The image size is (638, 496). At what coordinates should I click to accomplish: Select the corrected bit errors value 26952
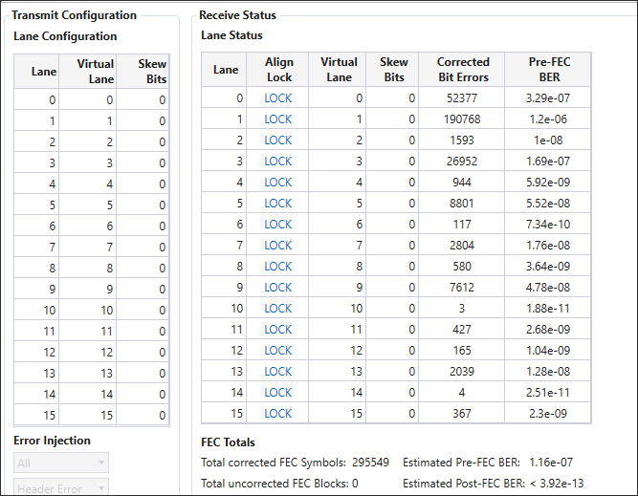tap(462, 162)
